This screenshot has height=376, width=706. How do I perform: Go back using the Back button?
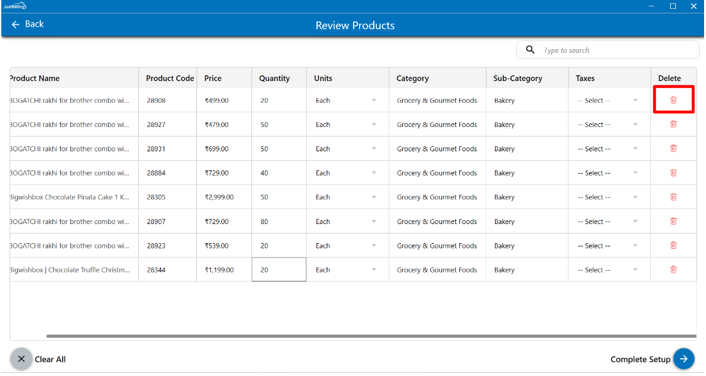tap(27, 24)
